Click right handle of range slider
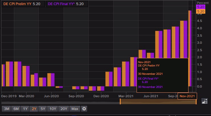Viewport: 211px width, 116px height. coord(196,101)
